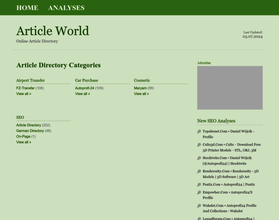Viewport: 279px width, 220px height.
Task: Click View all under SEO
Action: (x=23, y=142)
